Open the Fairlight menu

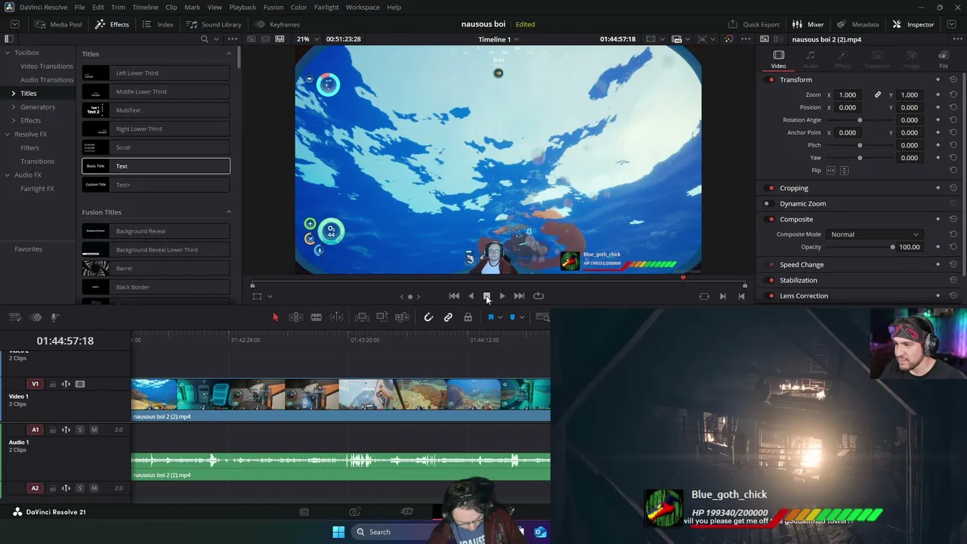[x=326, y=7]
